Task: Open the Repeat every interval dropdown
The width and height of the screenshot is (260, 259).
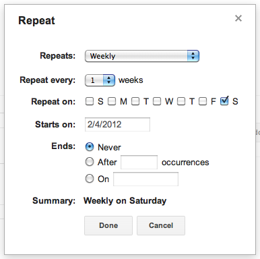Action: [x=100, y=80]
